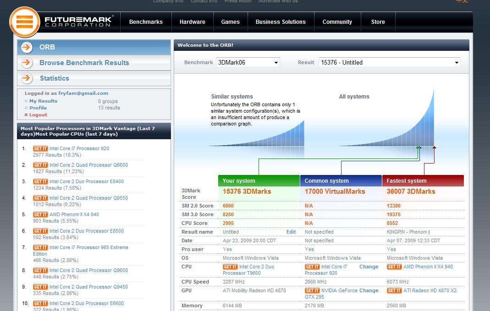Click the 17000 VirtualMarks score
Screen dimensions: 490x311
coord(335,192)
